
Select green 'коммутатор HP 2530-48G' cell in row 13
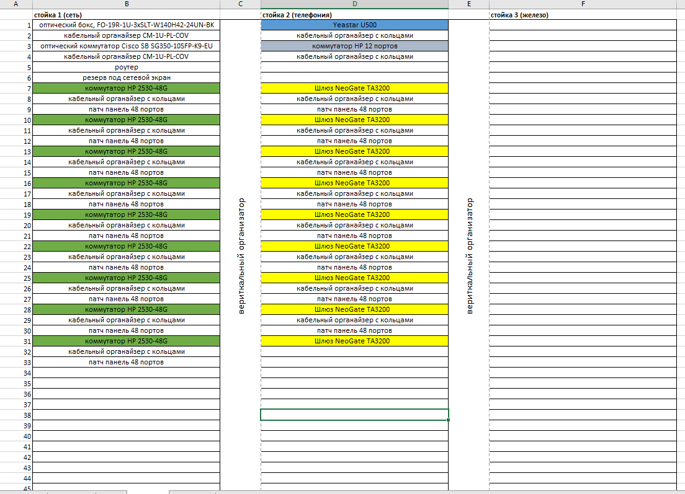pyautogui.click(x=126, y=151)
